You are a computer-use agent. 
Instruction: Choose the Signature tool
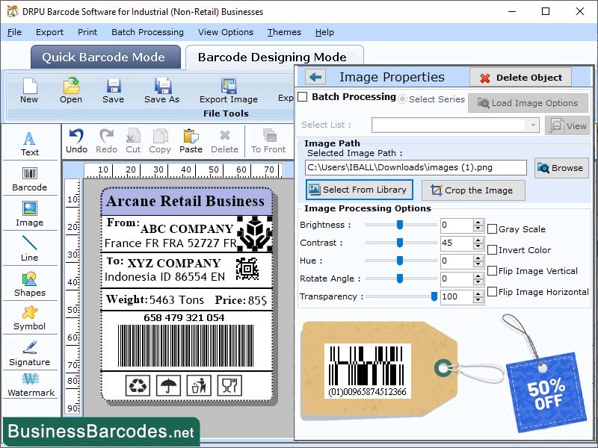(x=30, y=355)
